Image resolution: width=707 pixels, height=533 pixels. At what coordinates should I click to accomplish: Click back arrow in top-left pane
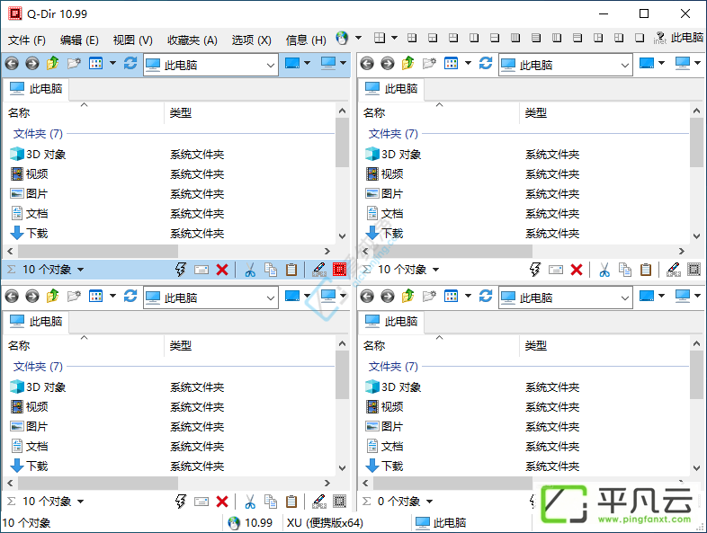12,64
